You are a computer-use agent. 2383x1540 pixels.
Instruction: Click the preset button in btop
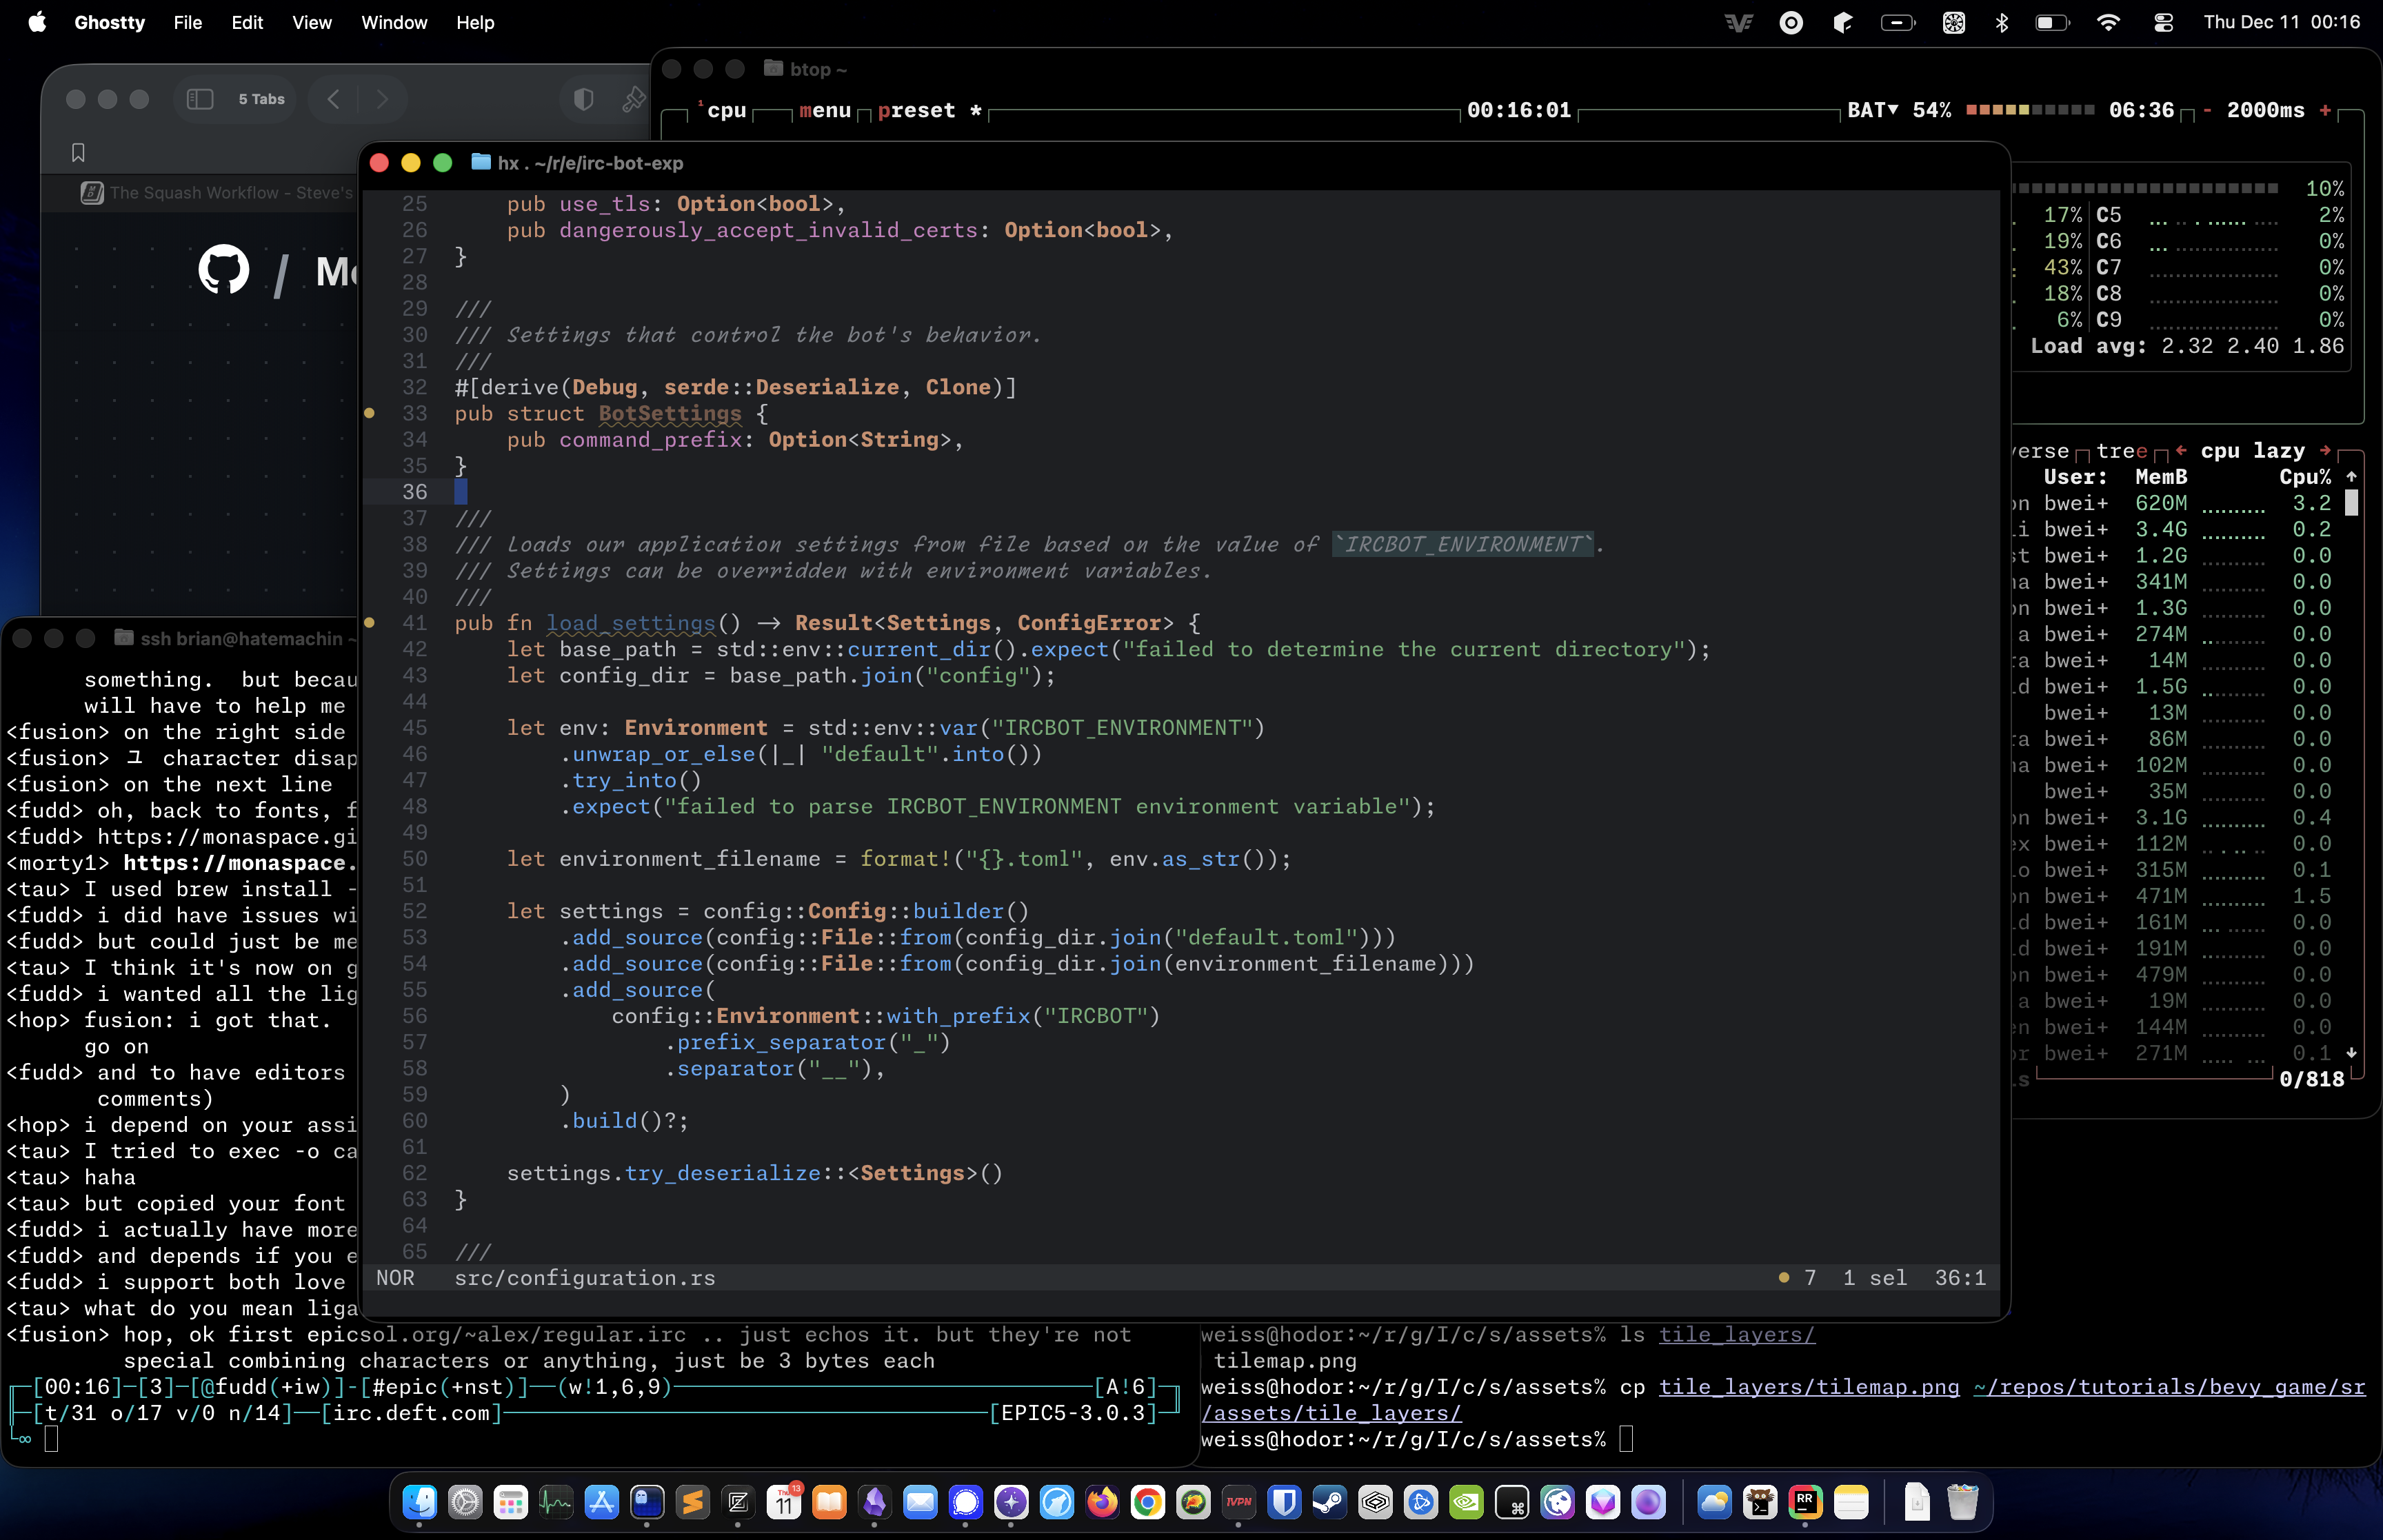(x=916, y=110)
